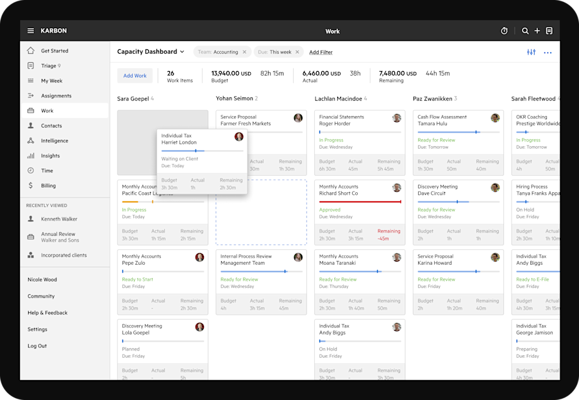Click the Work briefcase icon
The image size is (579, 400).
coord(31,111)
